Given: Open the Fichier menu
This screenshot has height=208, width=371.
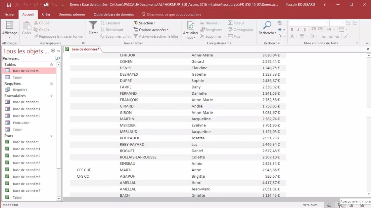Looking at the screenshot, I should click(10, 15).
